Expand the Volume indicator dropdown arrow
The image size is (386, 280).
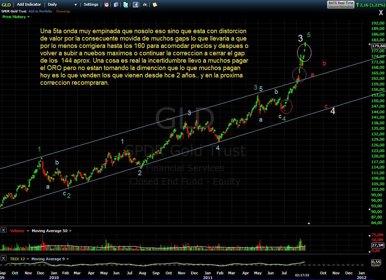click(x=28, y=231)
